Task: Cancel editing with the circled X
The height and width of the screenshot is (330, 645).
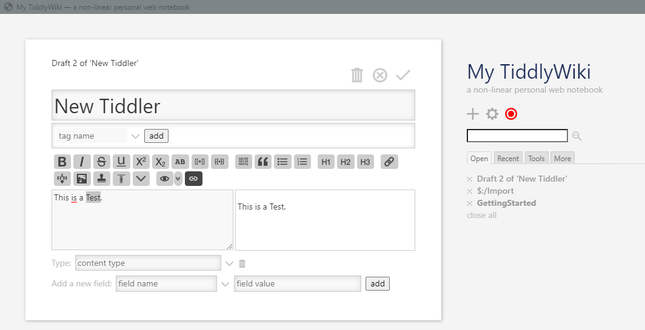Action: pyautogui.click(x=380, y=75)
